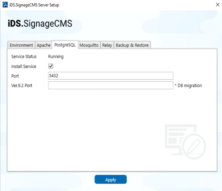Viewport: 222px width, 191px height.
Task: Open the Apache tab
Action: pos(44,45)
